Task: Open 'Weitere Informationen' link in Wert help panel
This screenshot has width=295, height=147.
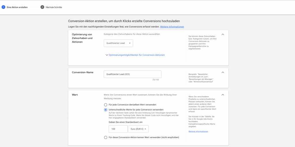Action: (x=198, y=132)
